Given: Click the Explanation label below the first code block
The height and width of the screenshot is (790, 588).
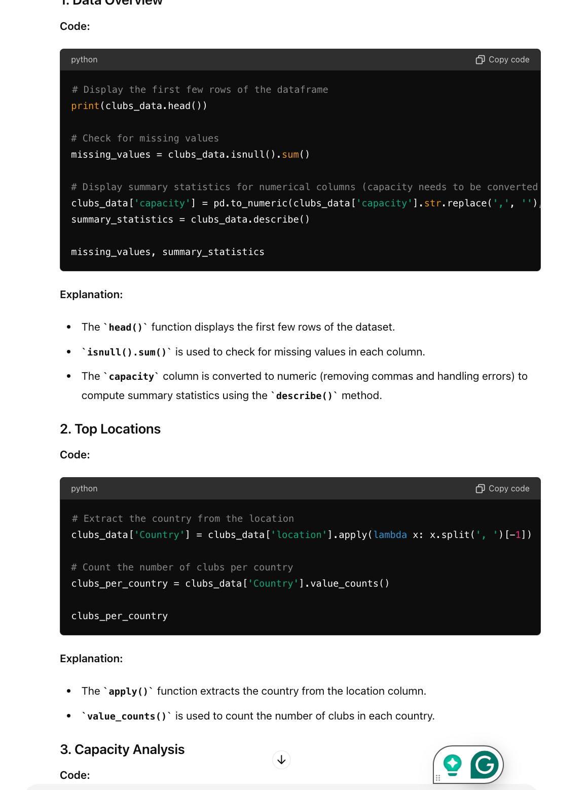Looking at the screenshot, I should 91,294.
